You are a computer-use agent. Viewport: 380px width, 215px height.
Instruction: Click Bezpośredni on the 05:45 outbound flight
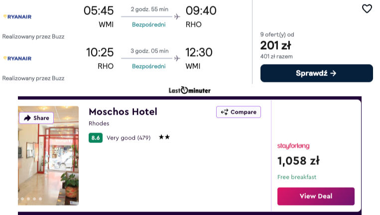[149, 25]
